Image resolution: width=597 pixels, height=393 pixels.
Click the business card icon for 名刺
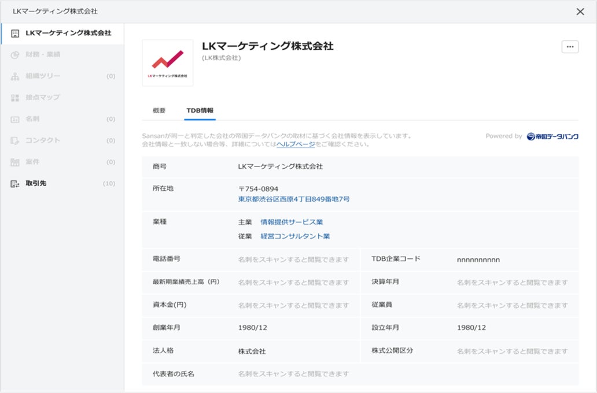15,120
